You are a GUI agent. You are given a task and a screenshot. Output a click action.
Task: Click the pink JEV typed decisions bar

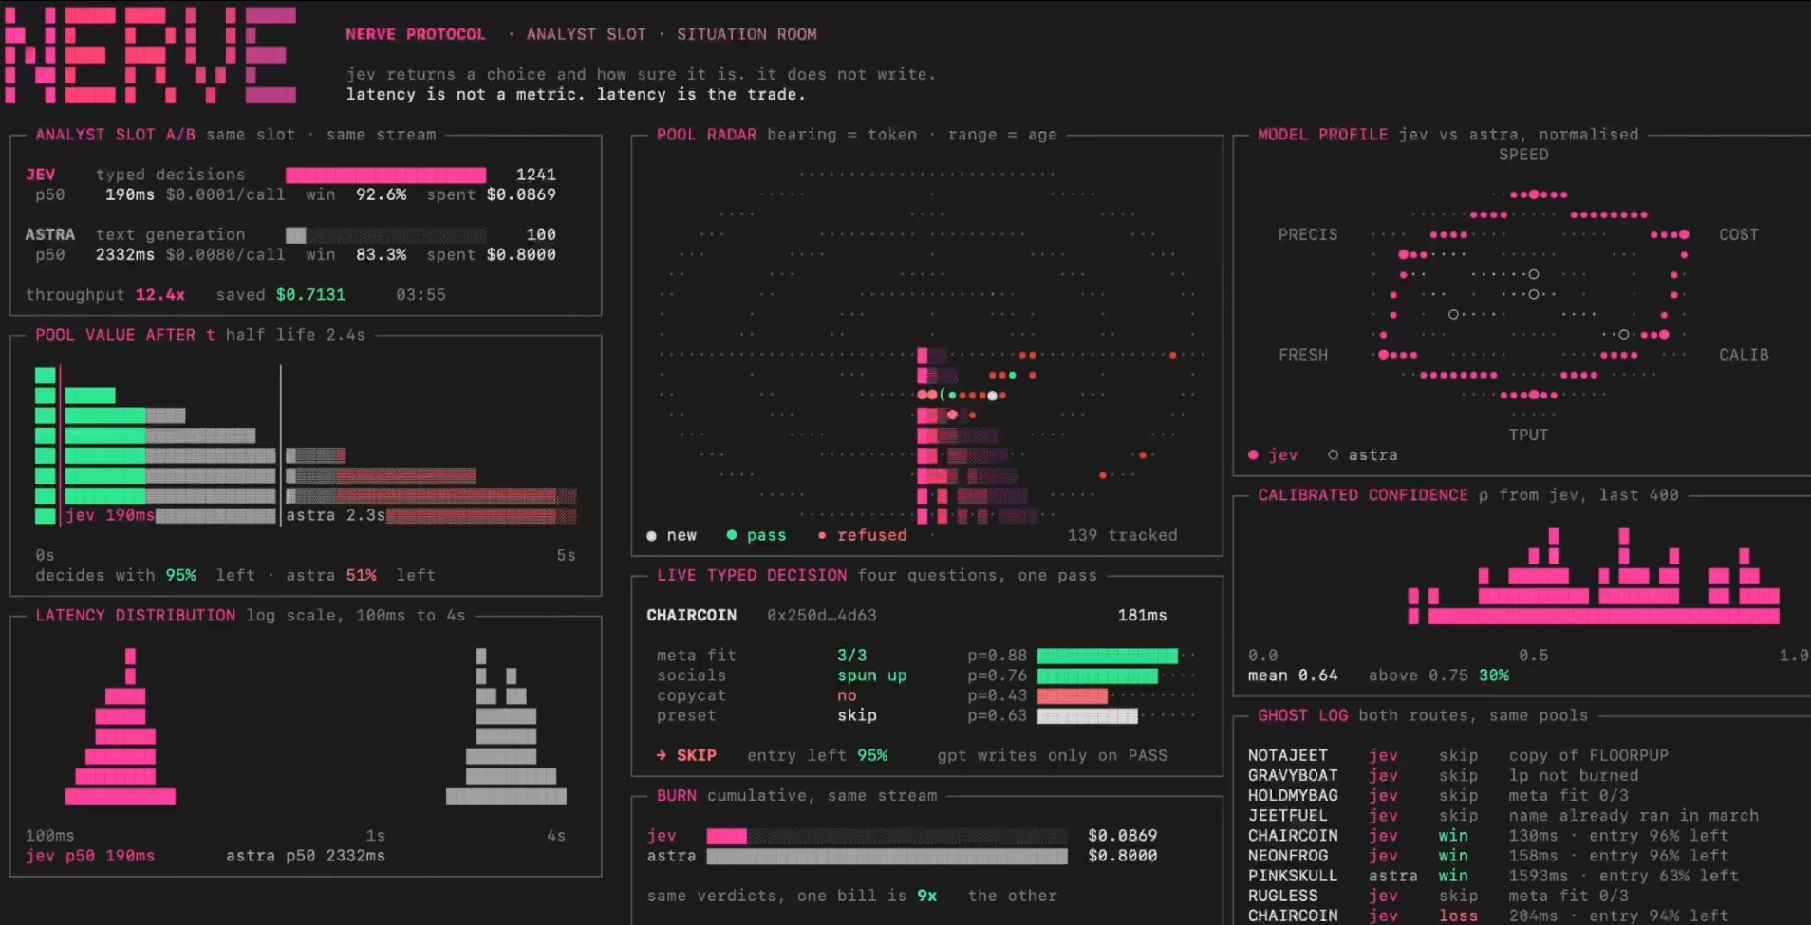(386, 176)
